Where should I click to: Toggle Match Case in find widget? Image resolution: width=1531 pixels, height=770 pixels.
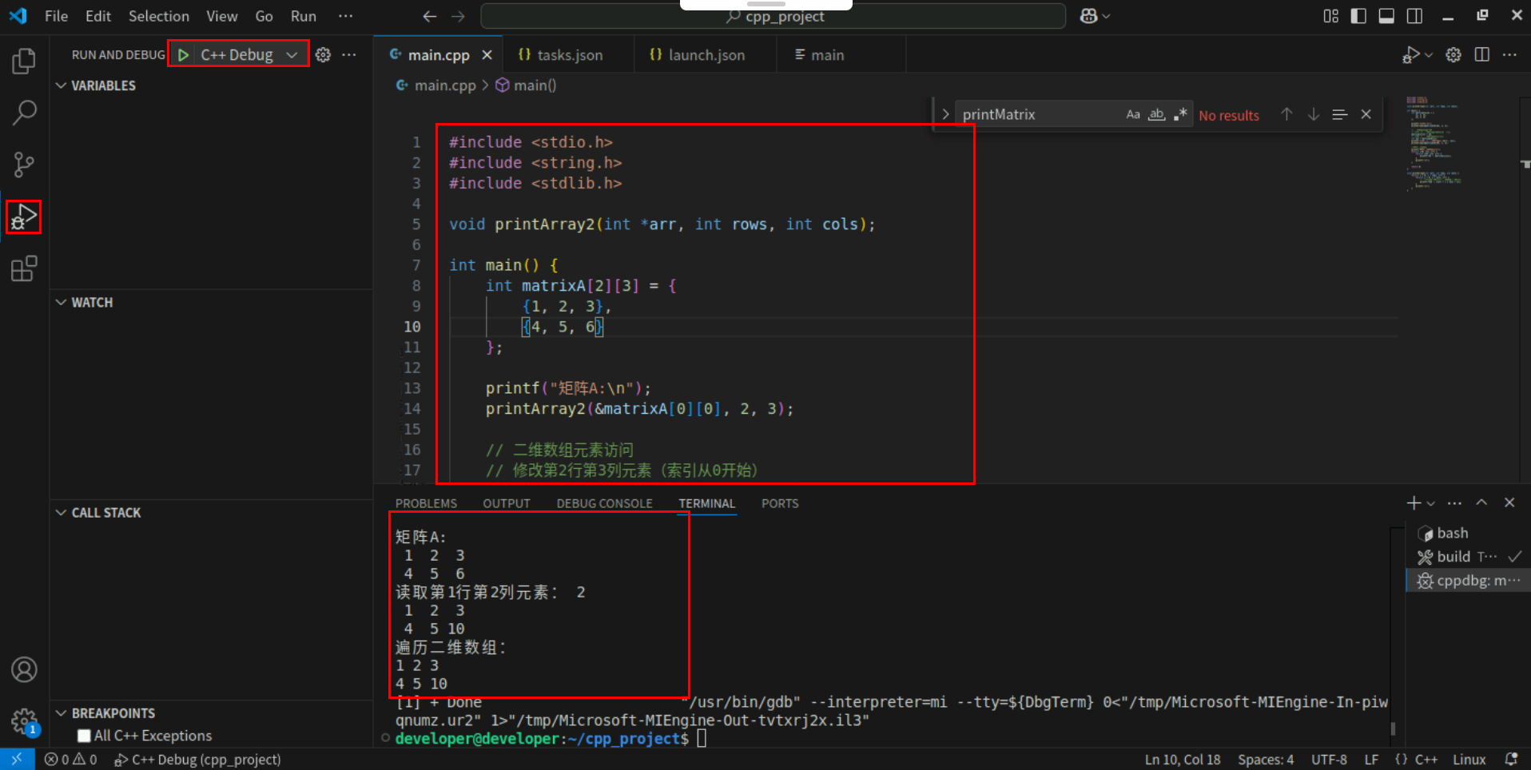tap(1132, 115)
